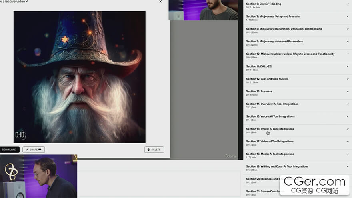This screenshot has height=198, width=352.
Task: Expand Section 8 Midjourney Reiterating chevron
Action: click(x=348, y=29)
